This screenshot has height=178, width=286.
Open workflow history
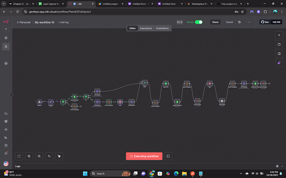coord(239,22)
